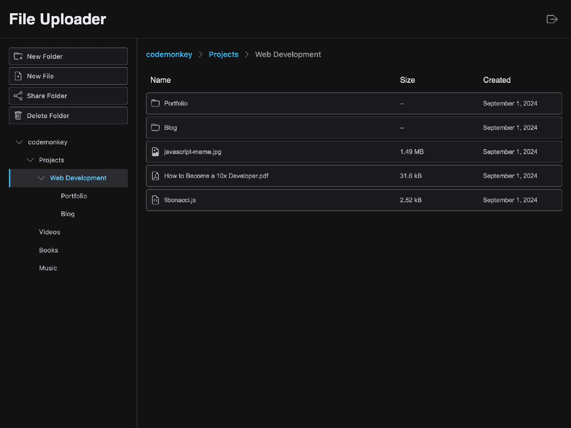Click the Delete Folder trash icon
Screen dimensions: 571x428
tap(18, 116)
